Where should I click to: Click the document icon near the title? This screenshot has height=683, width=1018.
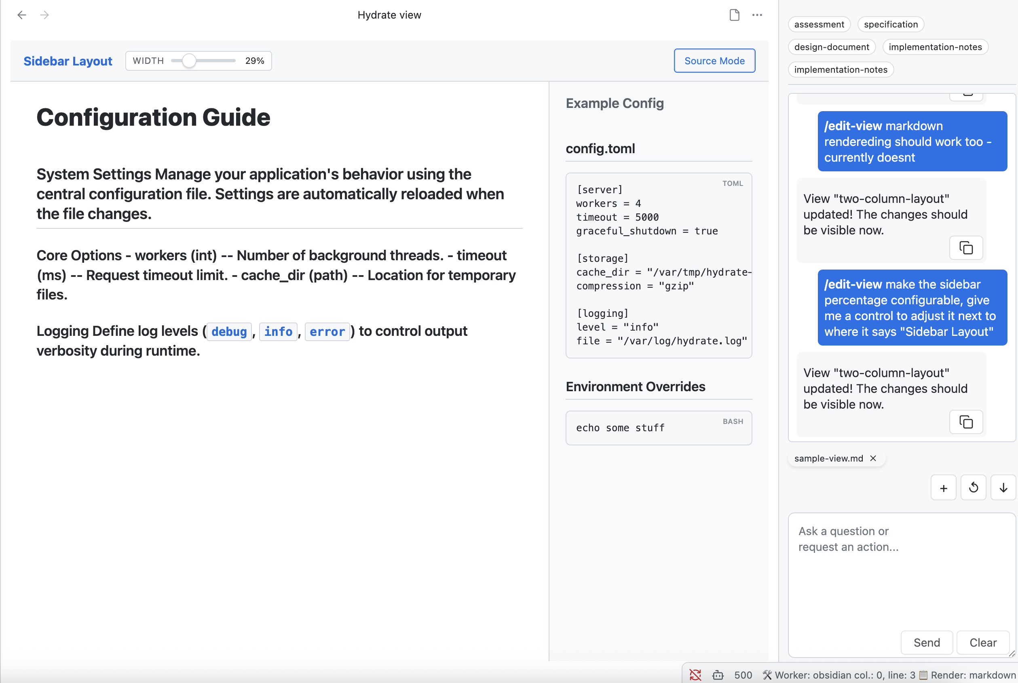pyautogui.click(x=734, y=15)
